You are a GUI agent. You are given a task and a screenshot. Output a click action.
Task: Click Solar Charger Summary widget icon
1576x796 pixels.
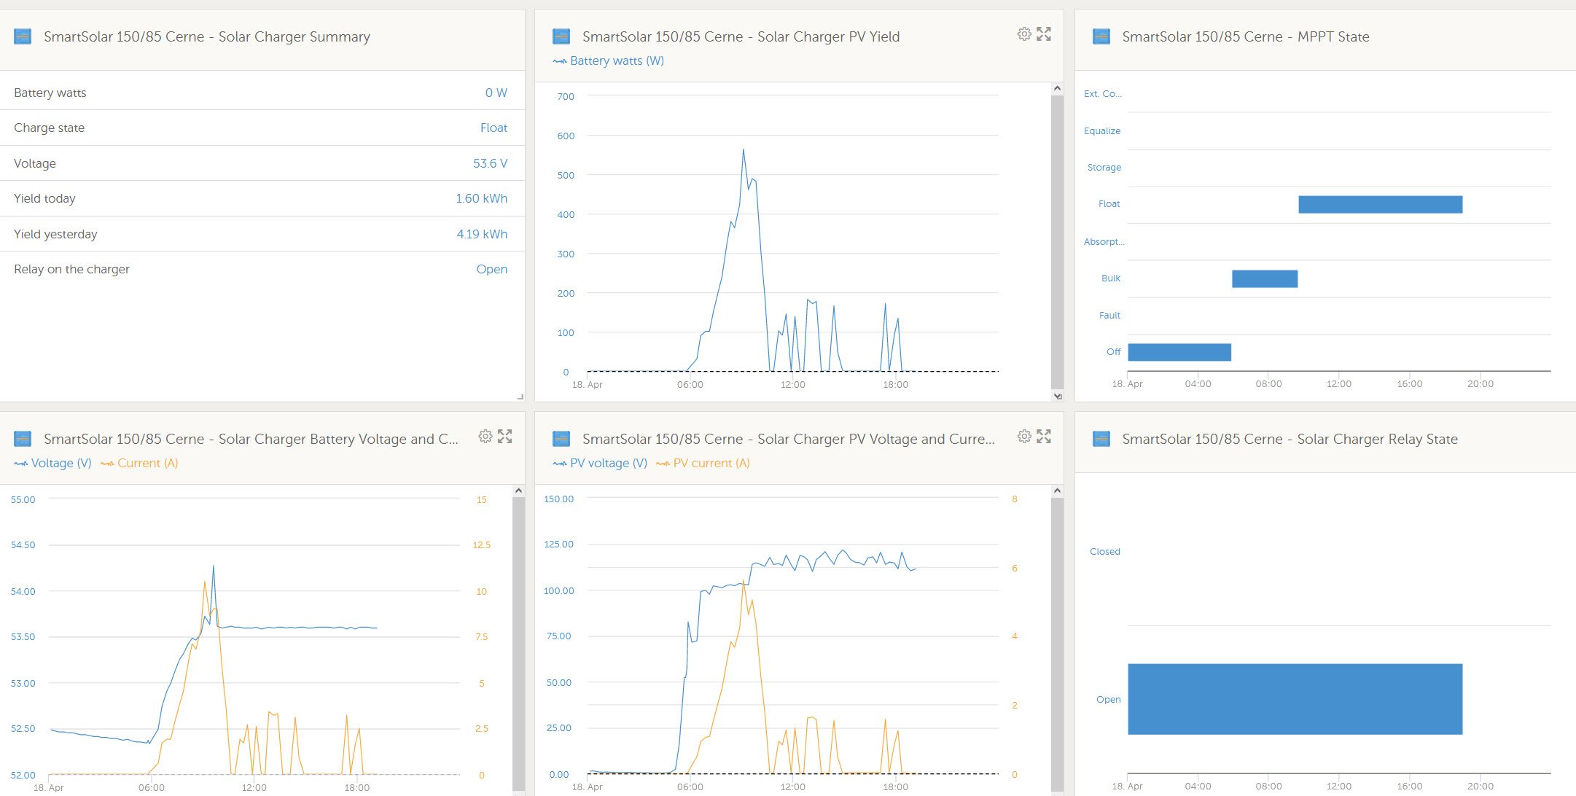pyautogui.click(x=23, y=36)
